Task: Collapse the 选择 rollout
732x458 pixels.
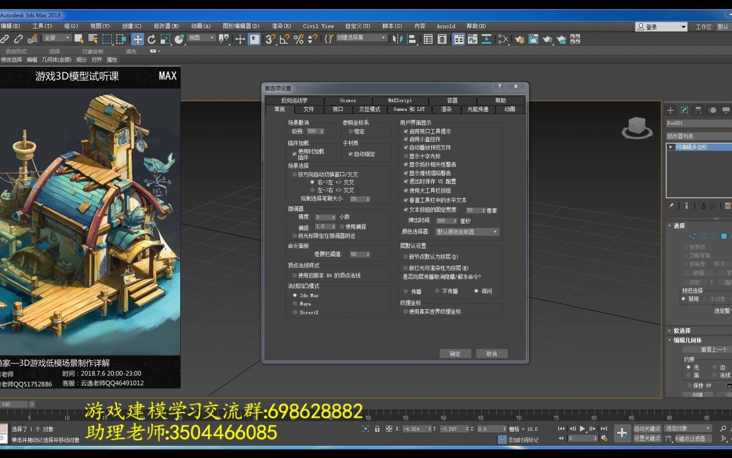Action: coord(670,226)
